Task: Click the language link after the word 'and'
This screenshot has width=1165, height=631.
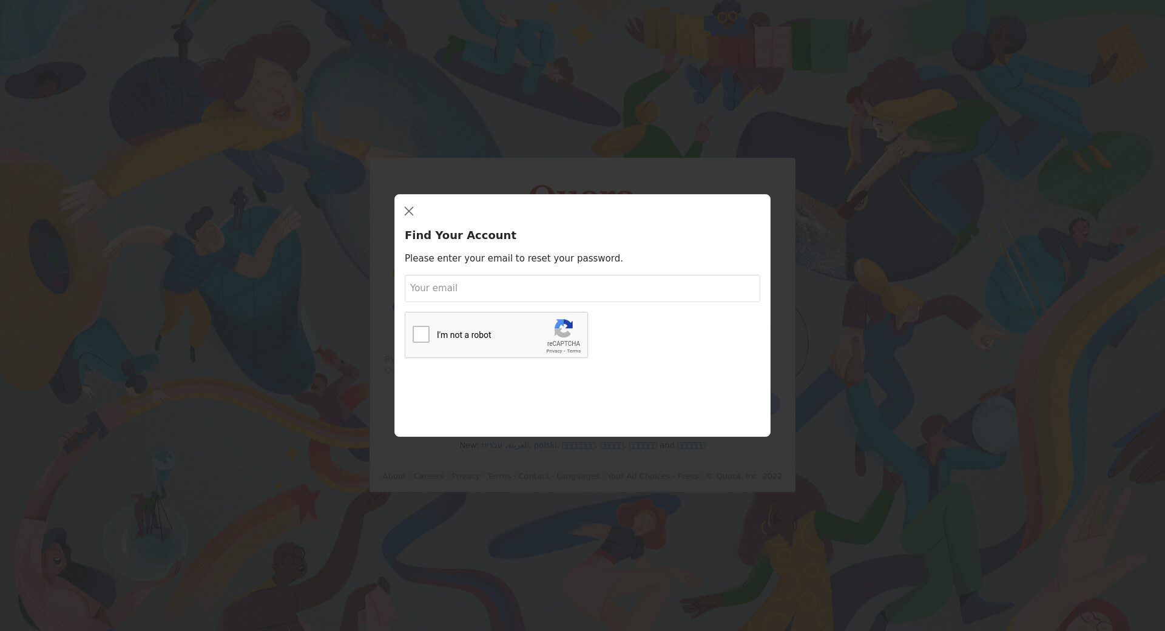Action: click(691, 445)
